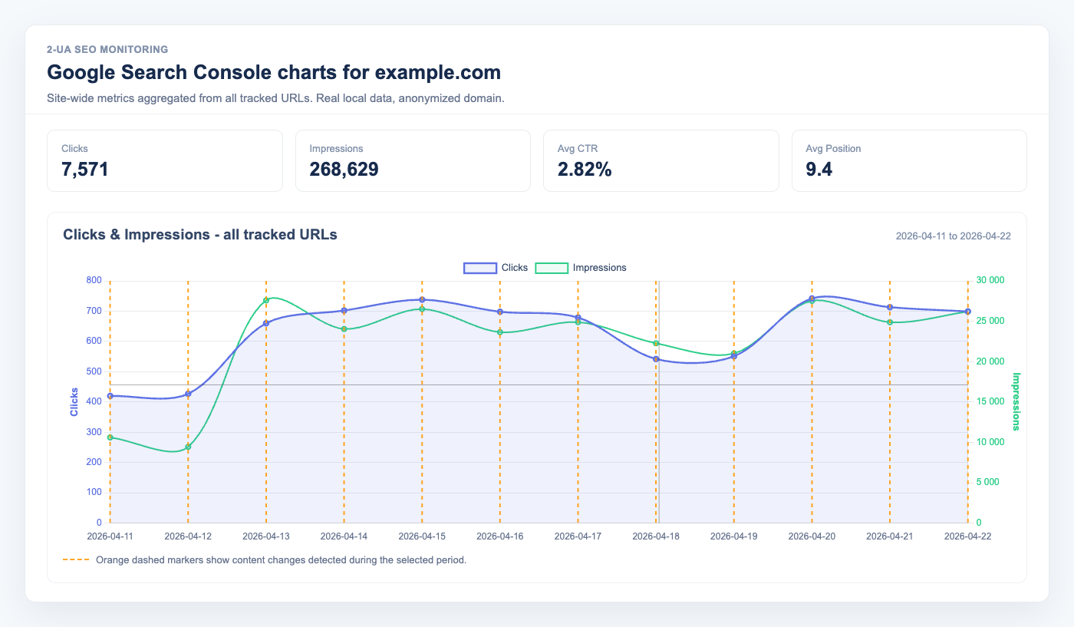This screenshot has height=627, width=1074.
Task: Click the 2026-04-13 x-axis label
Action: (x=266, y=536)
